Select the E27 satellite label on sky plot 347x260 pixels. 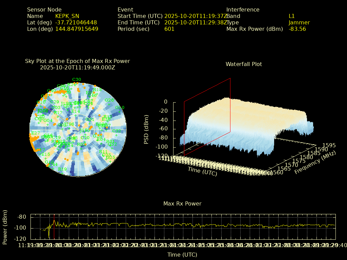(x=36, y=133)
